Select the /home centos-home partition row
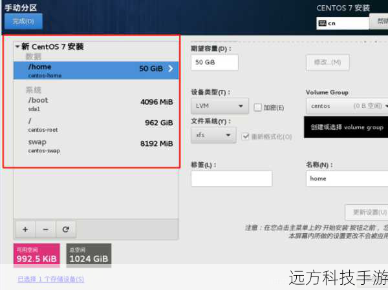The width and height of the screenshot is (388, 290). [96, 70]
